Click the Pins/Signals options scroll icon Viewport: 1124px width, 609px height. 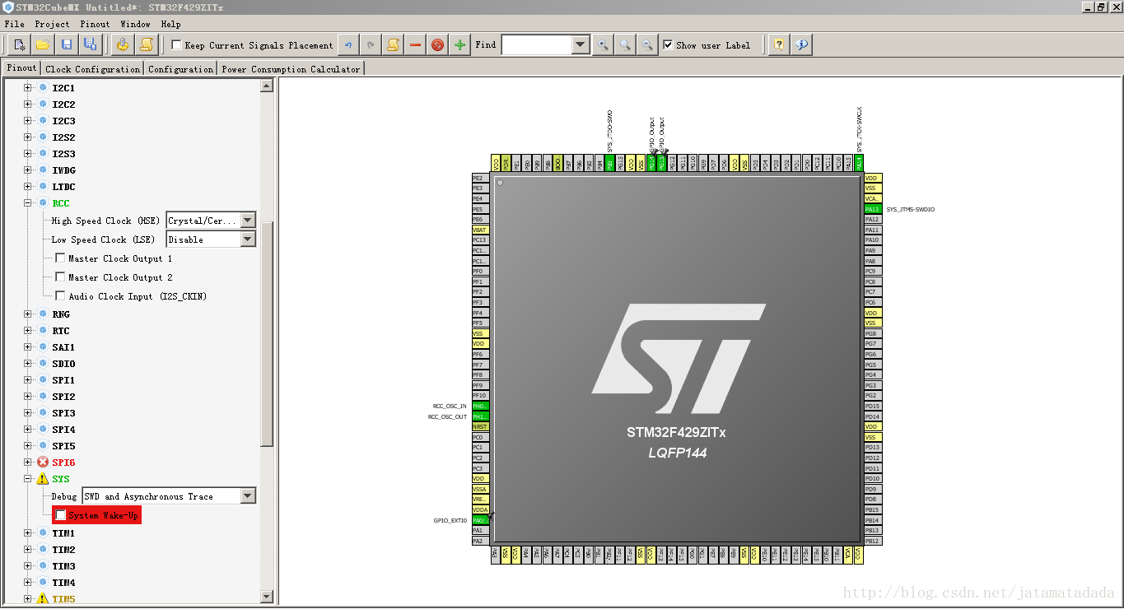pyautogui.click(x=394, y=45)
